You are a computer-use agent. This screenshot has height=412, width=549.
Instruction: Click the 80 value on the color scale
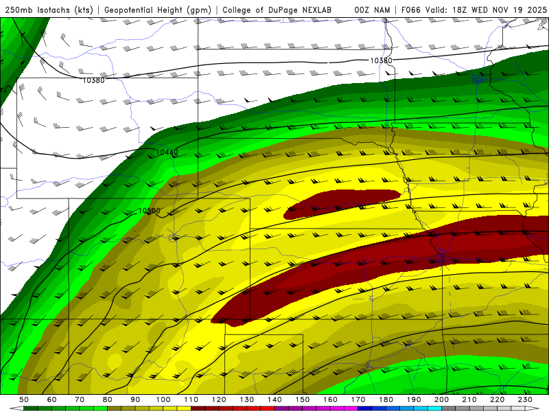[108, 400]
